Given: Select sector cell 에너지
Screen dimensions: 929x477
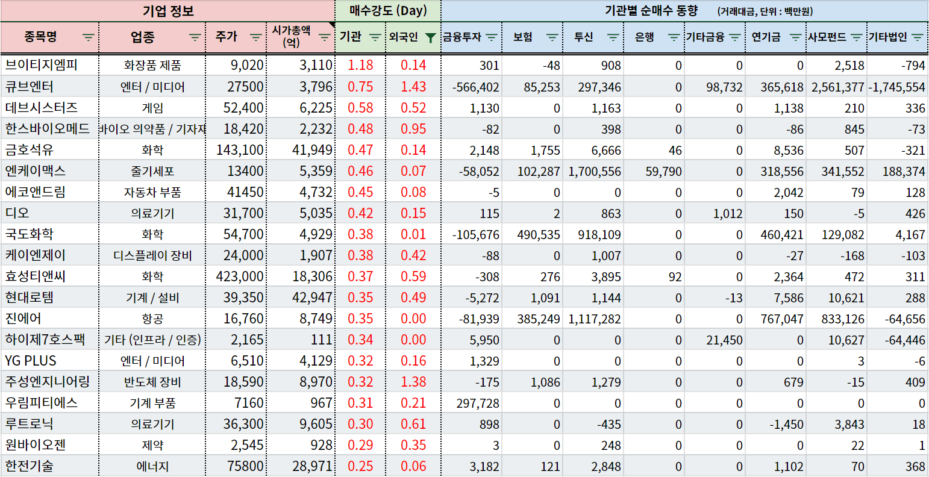Looking at the screenshot, I should tap(152, 466).
